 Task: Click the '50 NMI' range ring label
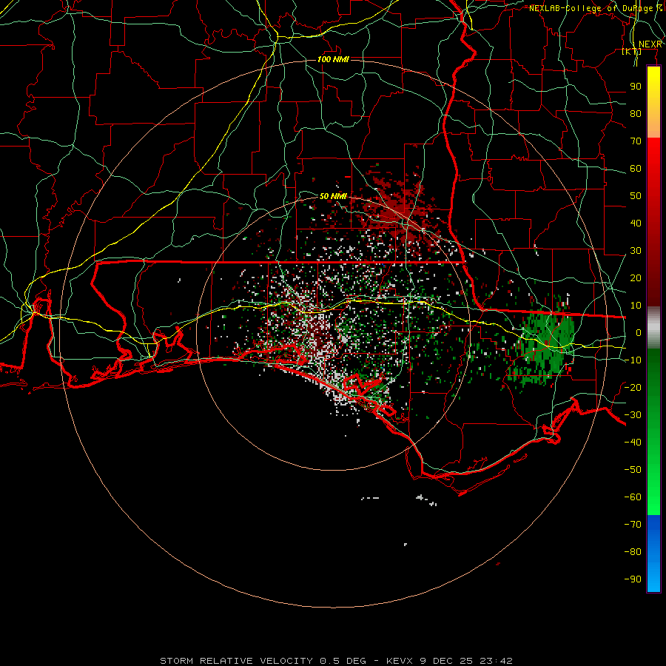coord(333,196)
